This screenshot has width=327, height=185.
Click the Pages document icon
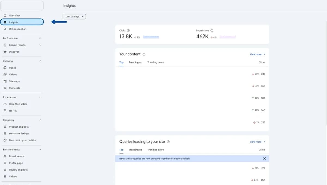pyautogui.click(x=5, y=68)
